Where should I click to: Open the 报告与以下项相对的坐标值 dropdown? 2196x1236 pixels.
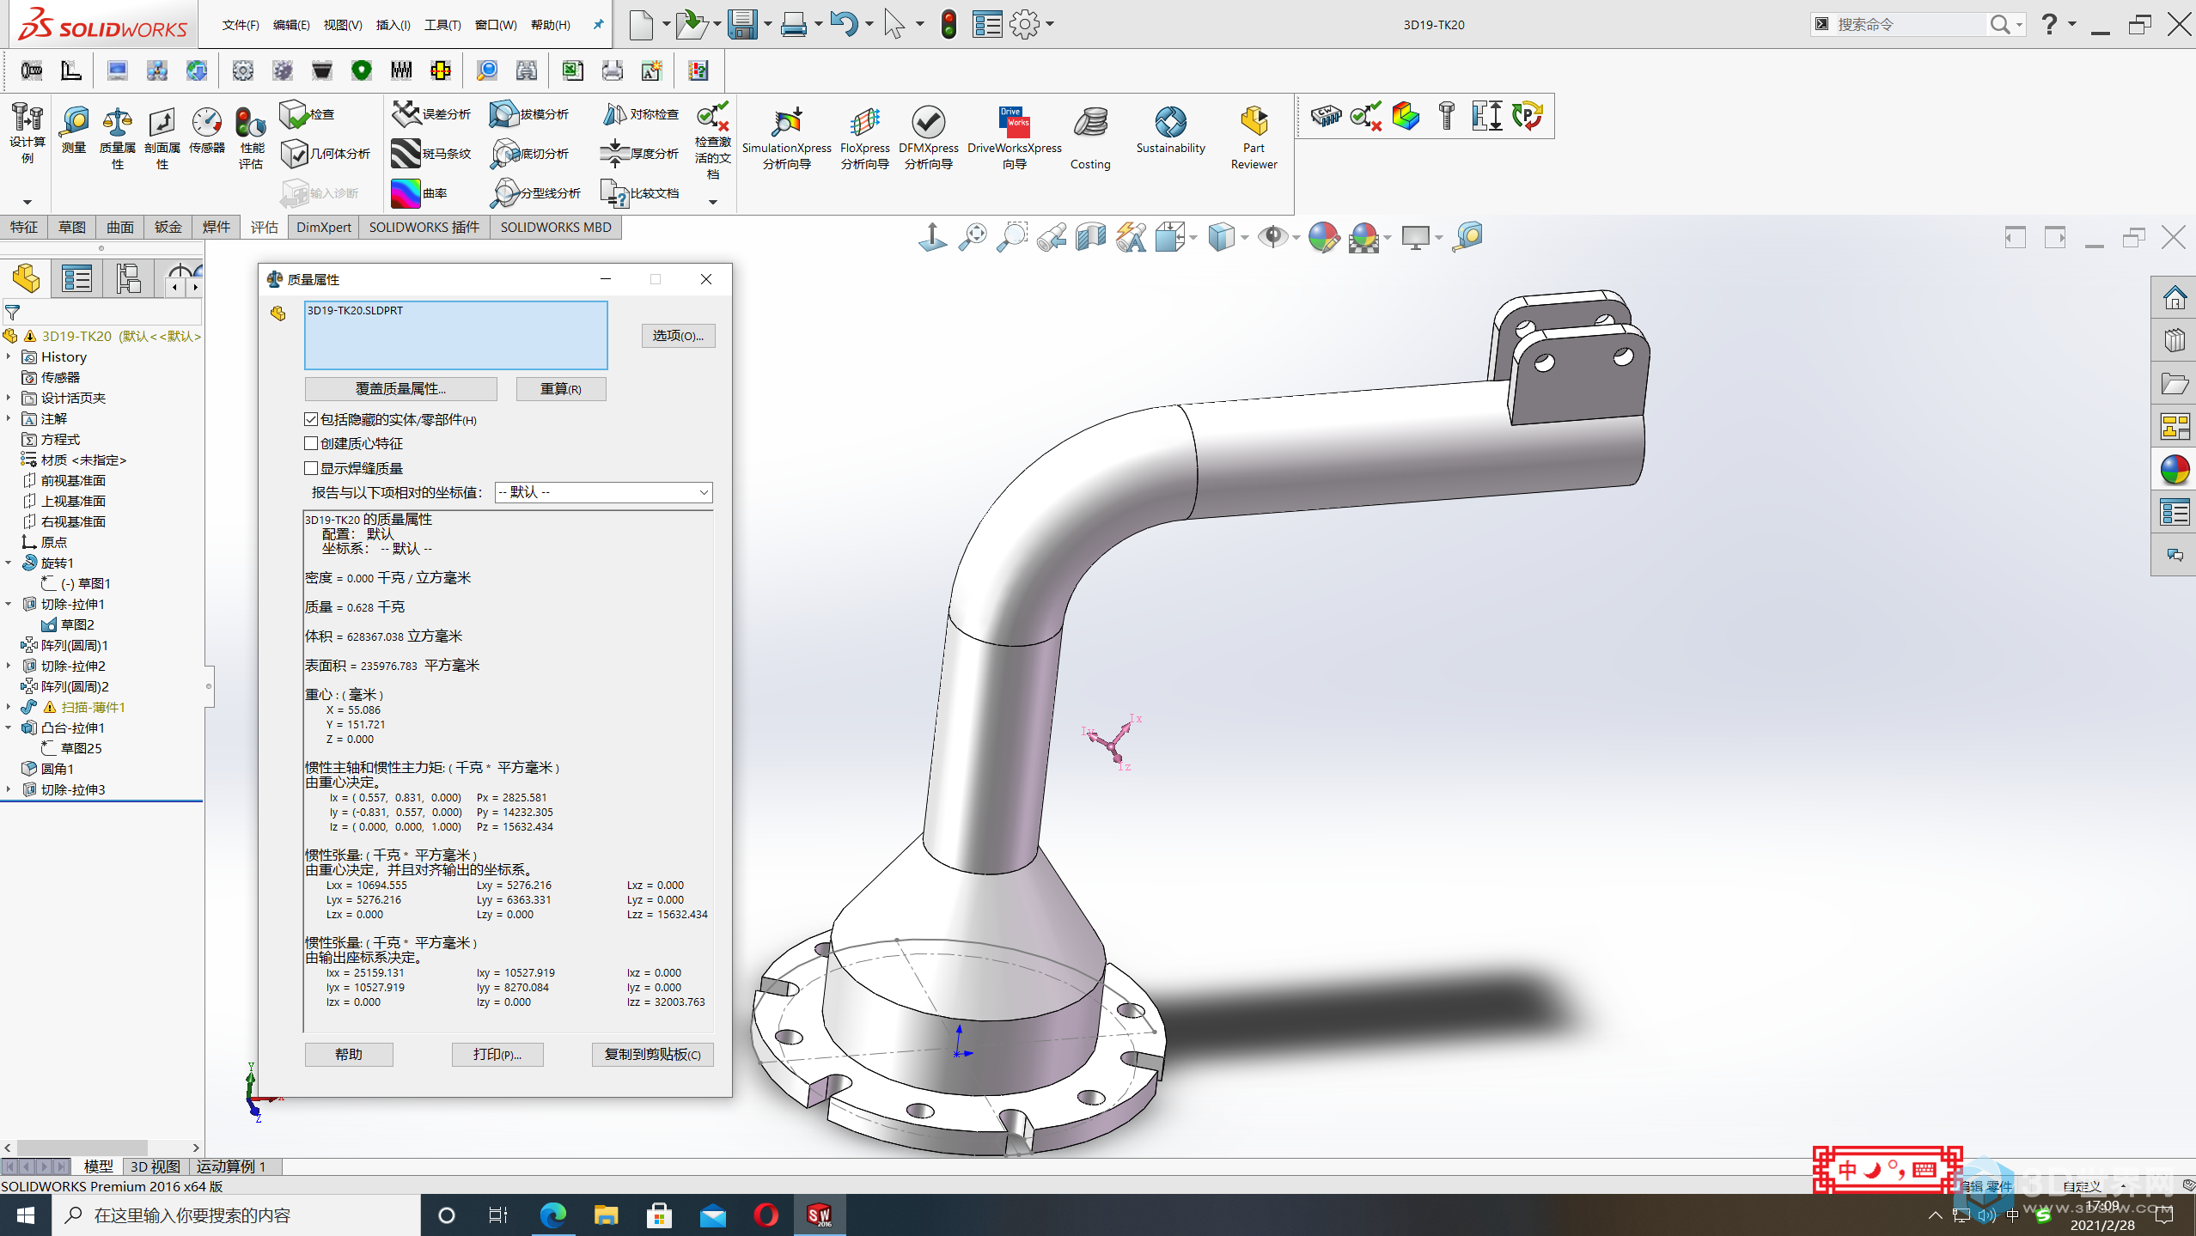pos(604,492)
